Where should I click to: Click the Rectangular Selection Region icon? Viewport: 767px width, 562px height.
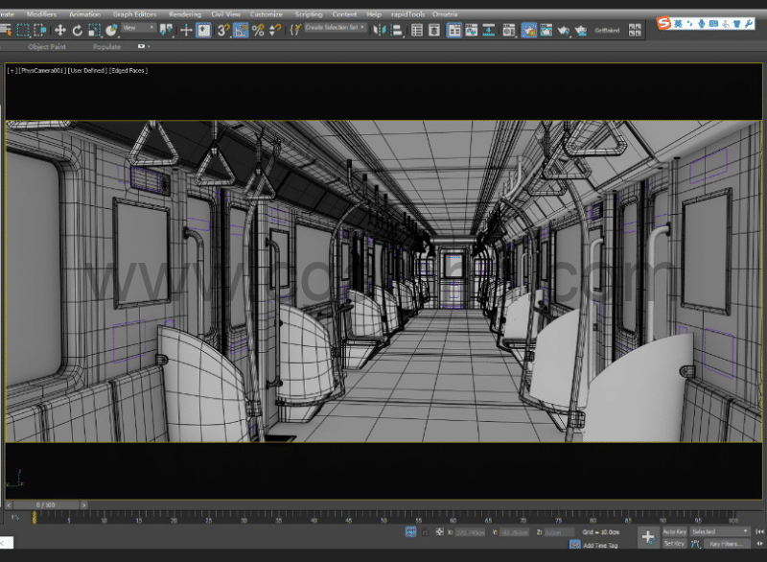pyautogui.click(x=24, y=31)
